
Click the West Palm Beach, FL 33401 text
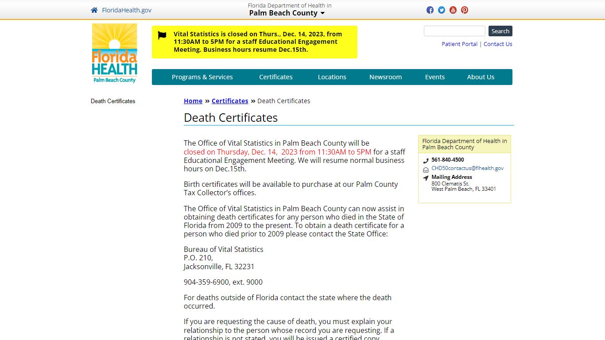tap(464, 189)
